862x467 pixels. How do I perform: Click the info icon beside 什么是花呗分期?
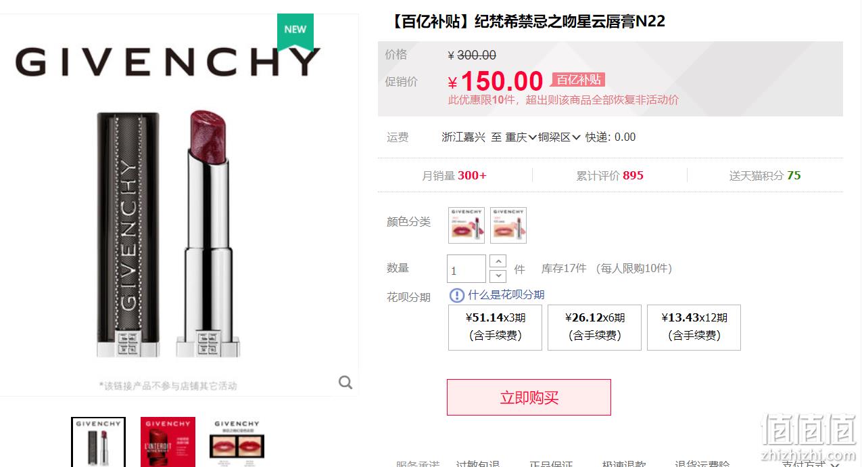click(457, 295)
